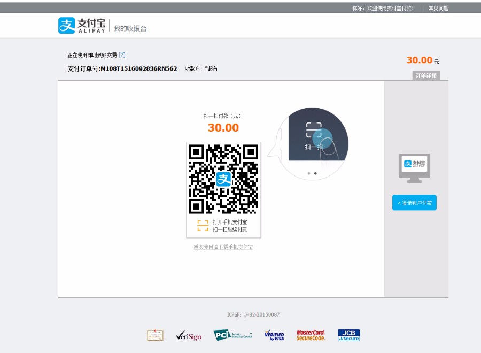The width and height of the screenshot is (481, 353).
Task: Click the ICP证 沪B2-20150087 text
Action: tap(253, 314)
